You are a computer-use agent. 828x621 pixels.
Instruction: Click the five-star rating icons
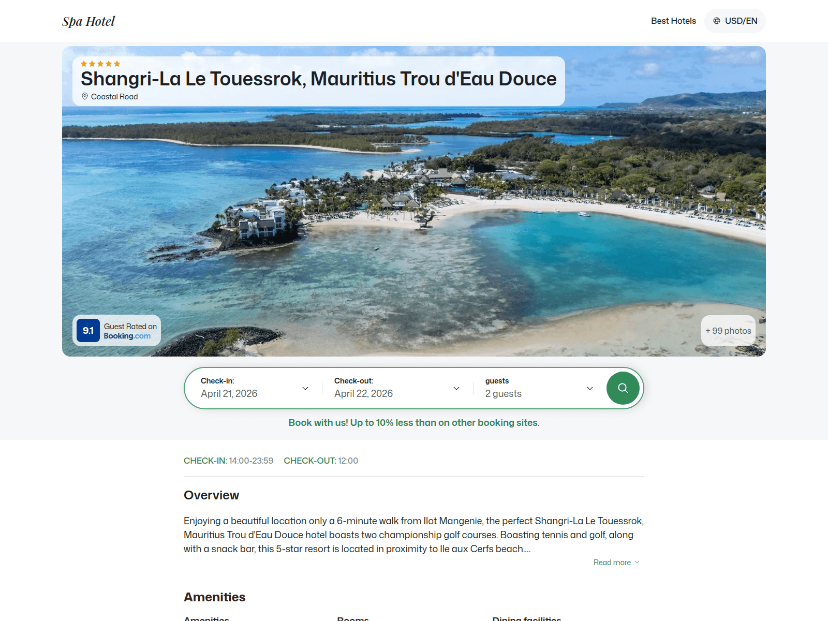[x=100, y=64]
